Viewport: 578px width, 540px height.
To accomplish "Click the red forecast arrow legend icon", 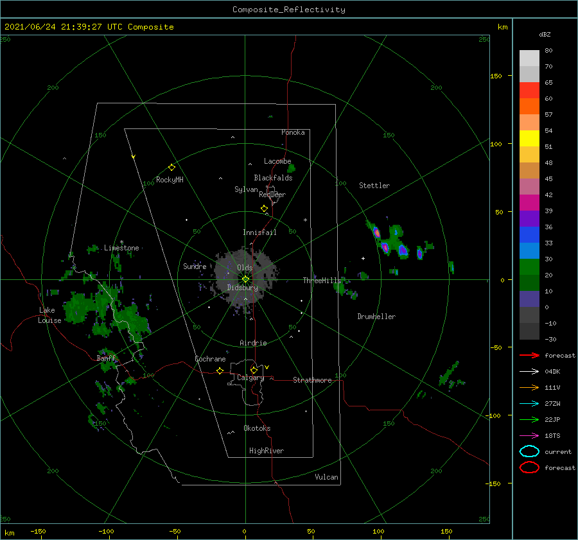I will (x=529, y=355).
